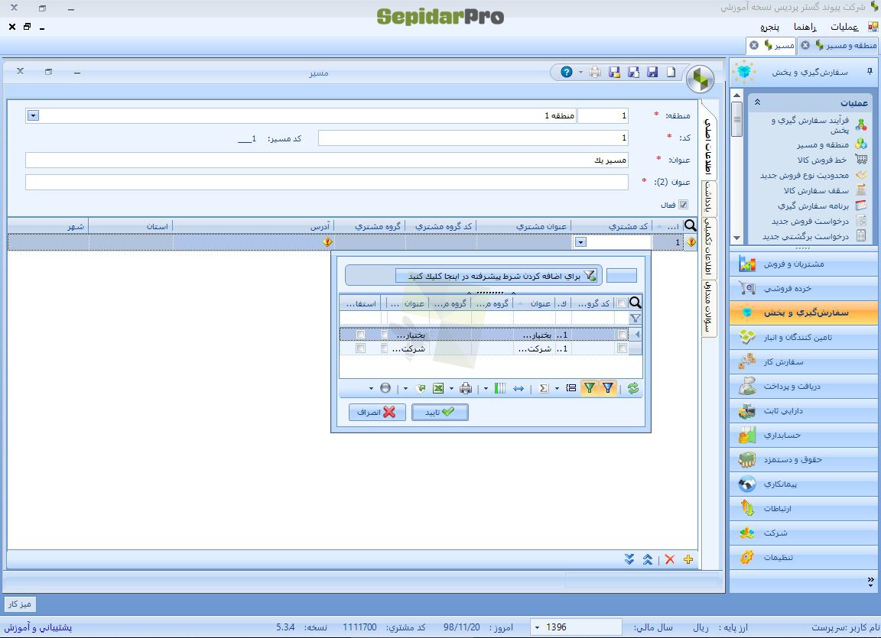881x638 pixels.
Task: Toggle the blue funnel filter in popup toolbar
Action: click(x=608, y=387)
